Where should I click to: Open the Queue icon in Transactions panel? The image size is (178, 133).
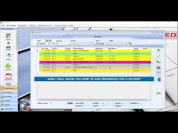click(8, 36)
